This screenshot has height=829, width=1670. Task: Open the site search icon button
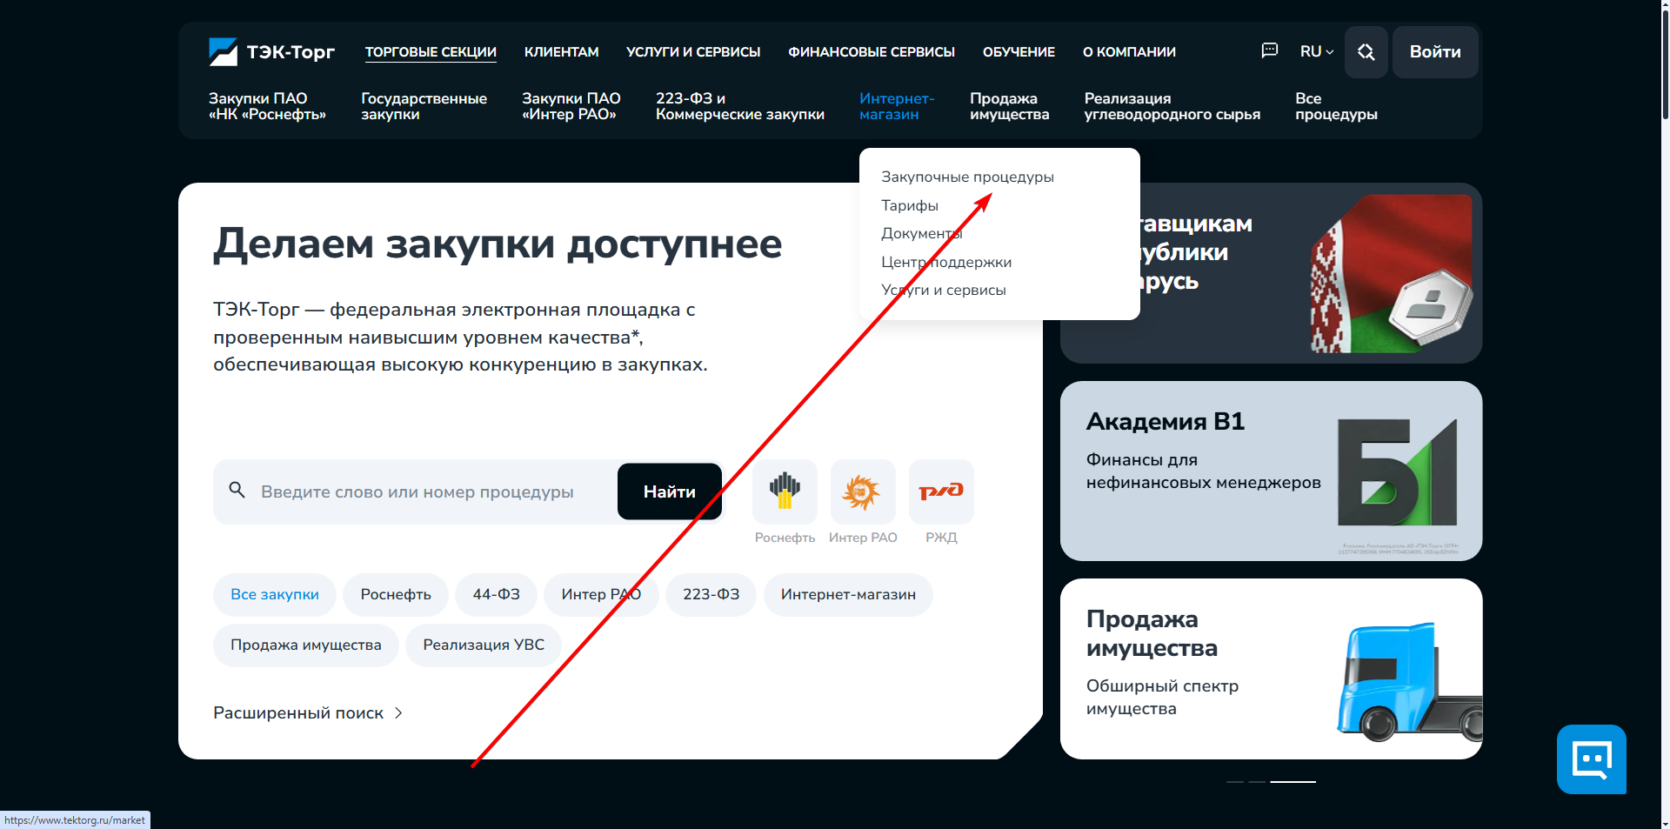1366,52
